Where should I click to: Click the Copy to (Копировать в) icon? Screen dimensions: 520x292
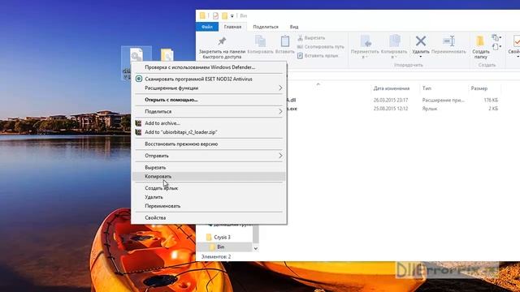coord(394,41)
